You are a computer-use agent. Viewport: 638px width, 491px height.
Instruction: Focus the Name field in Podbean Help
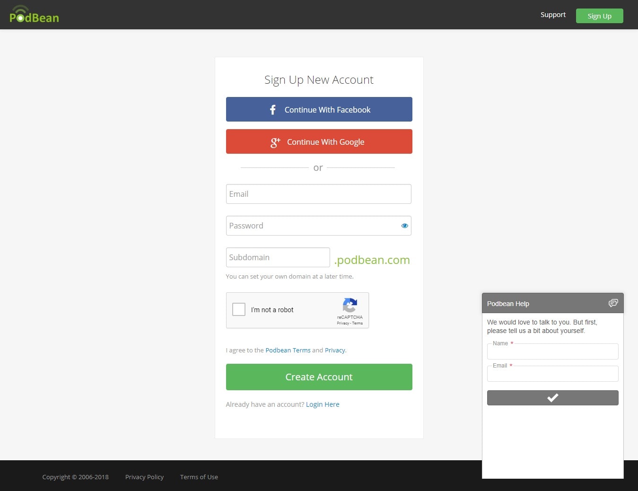coord(552,351)
